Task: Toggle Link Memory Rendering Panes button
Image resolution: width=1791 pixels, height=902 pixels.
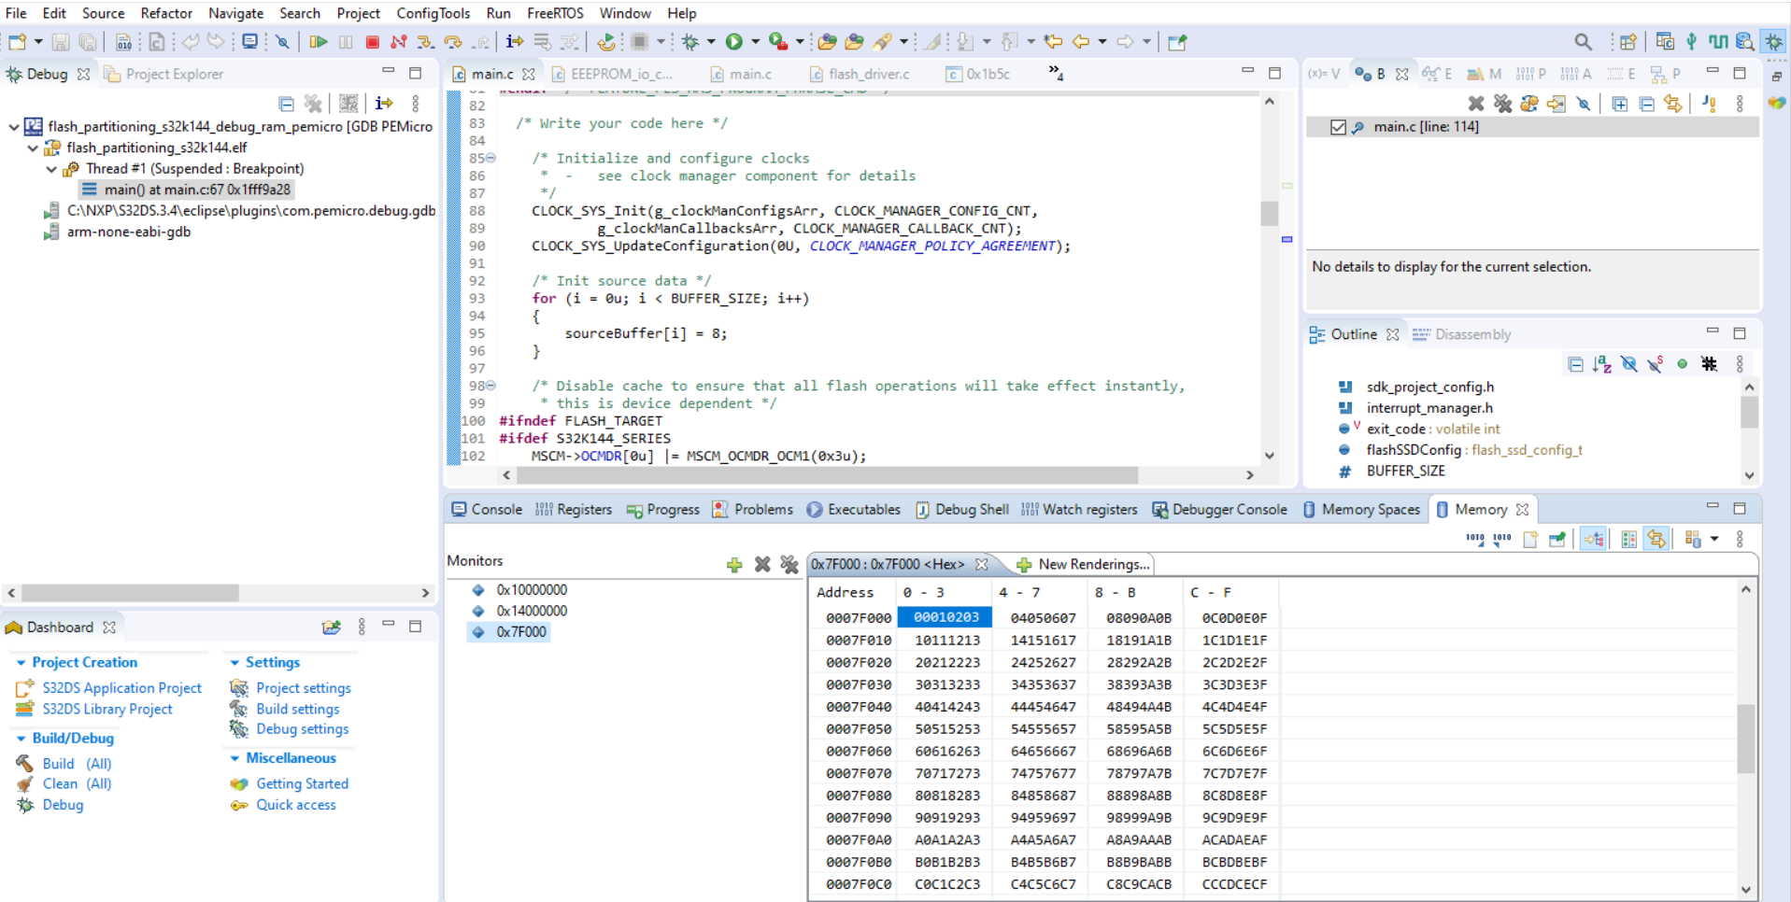Action: tap(1656, 539)
